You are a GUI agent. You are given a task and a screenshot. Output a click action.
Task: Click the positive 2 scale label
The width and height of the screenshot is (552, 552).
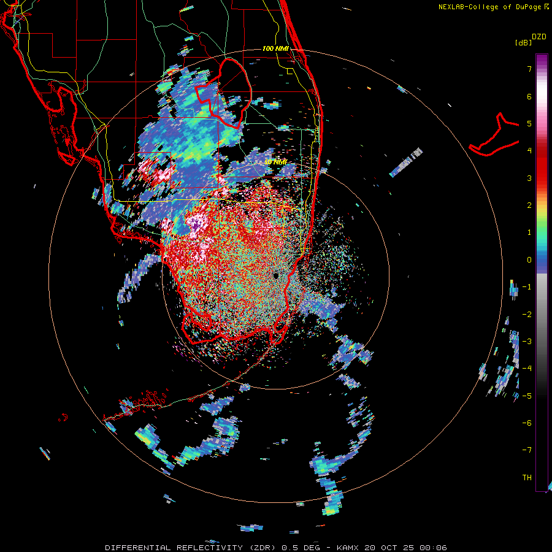(529, 205)
